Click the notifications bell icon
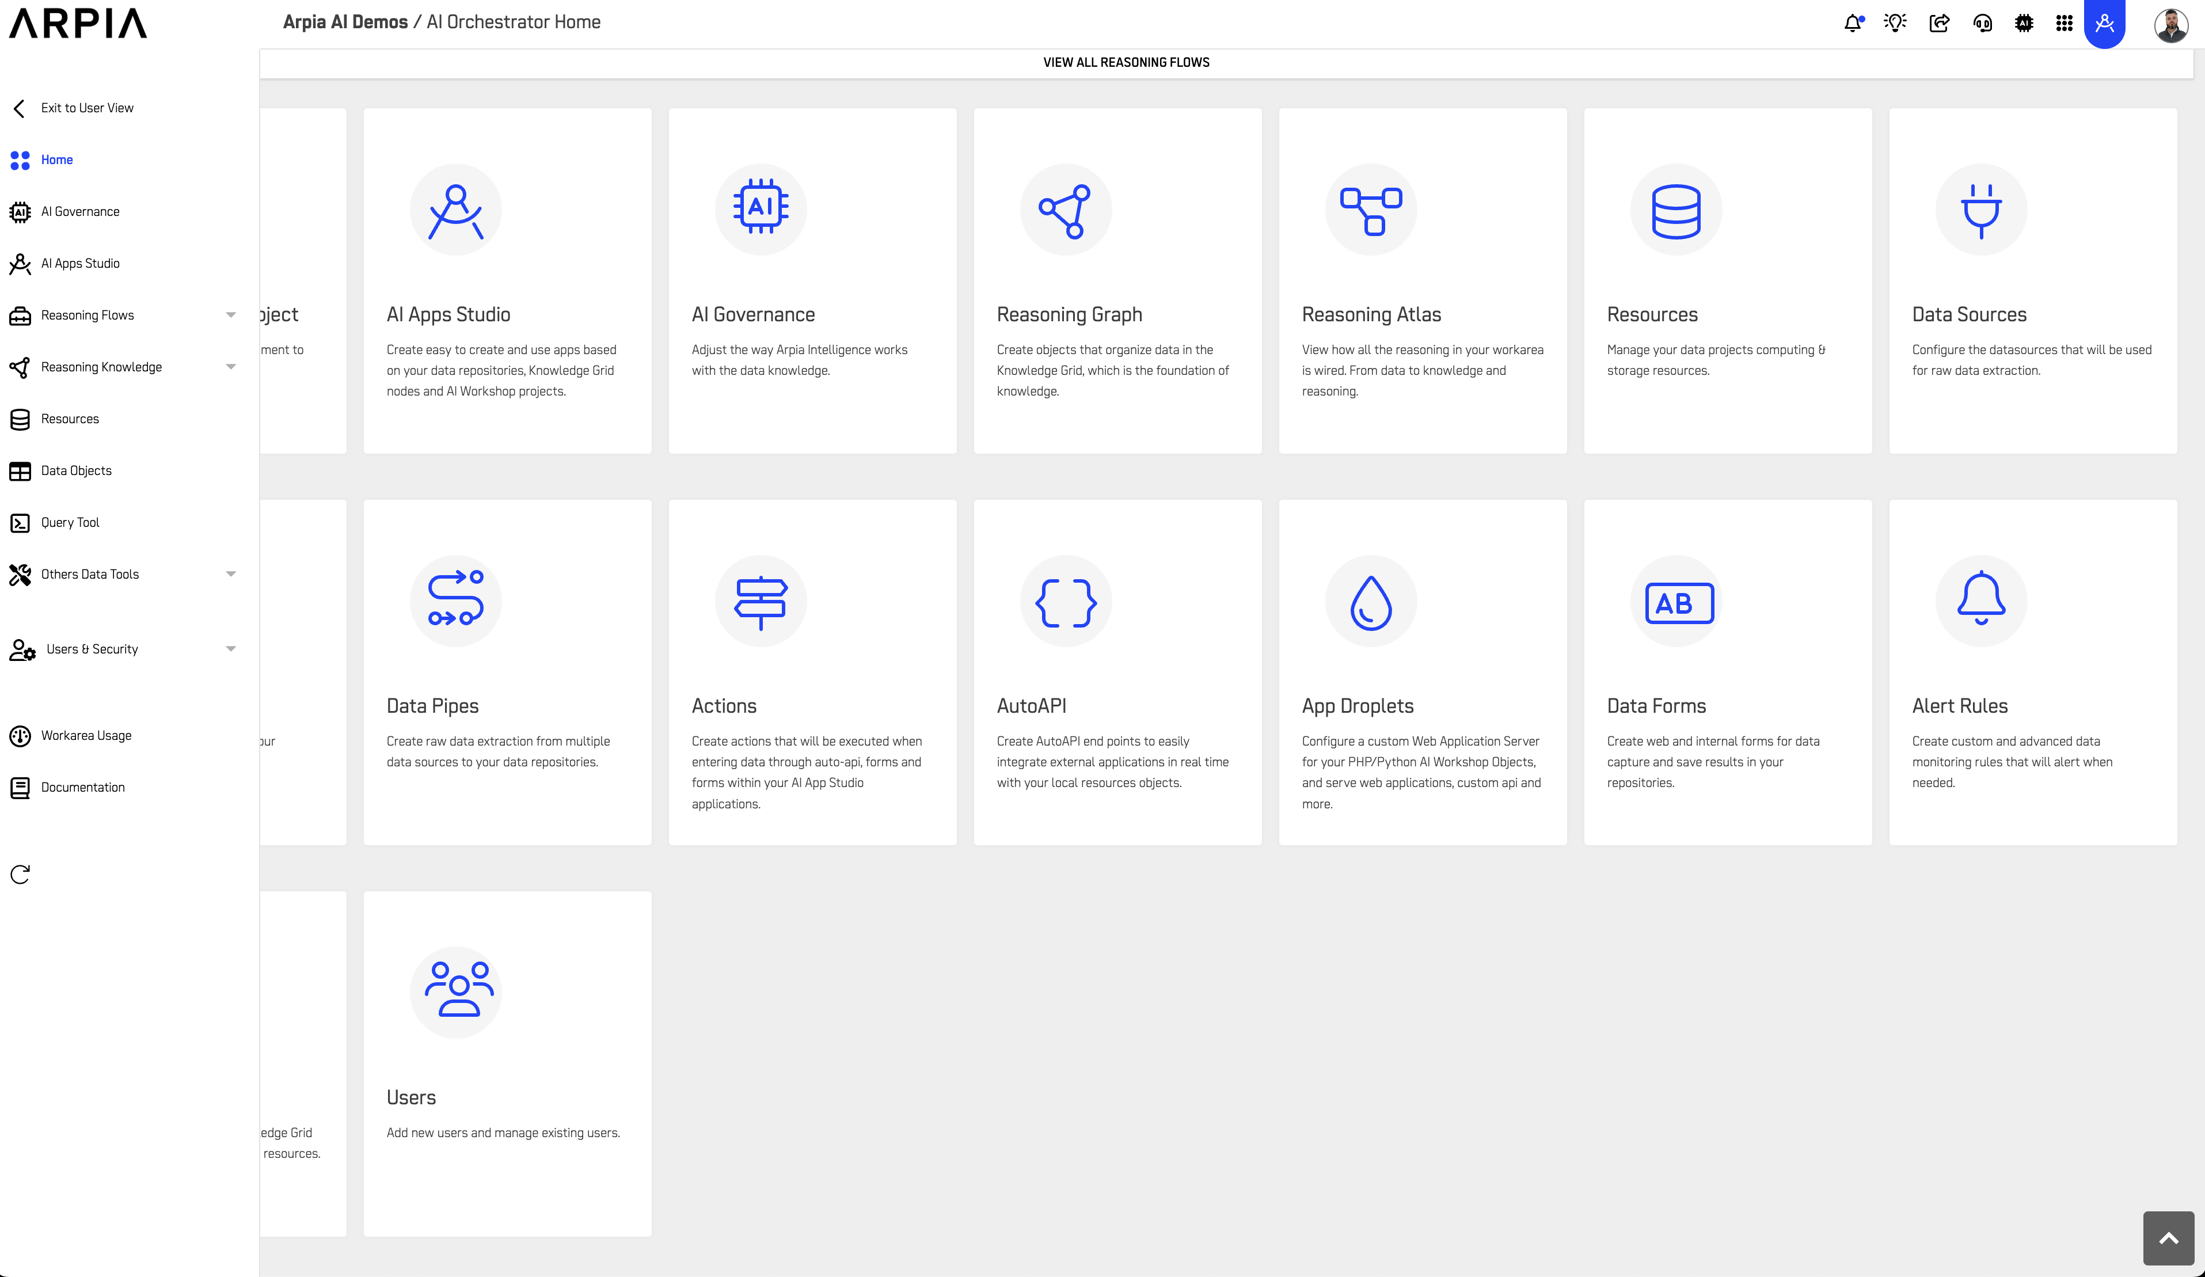Screen dimensions: 2205x1277 coord(1853,24)
